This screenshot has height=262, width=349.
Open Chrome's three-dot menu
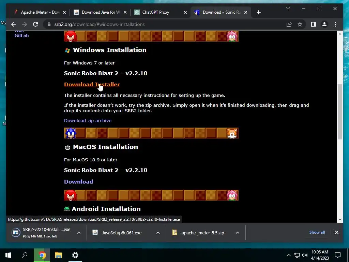point(335,24)
